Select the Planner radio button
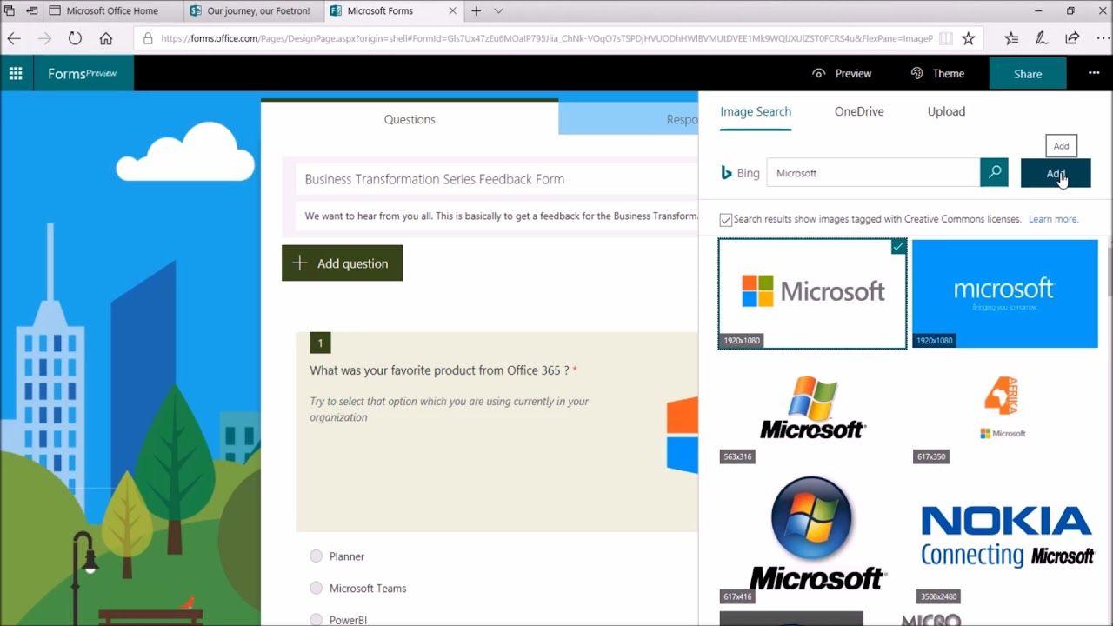The width and height of the screenshot is (1113, 626). coord(316,556)
